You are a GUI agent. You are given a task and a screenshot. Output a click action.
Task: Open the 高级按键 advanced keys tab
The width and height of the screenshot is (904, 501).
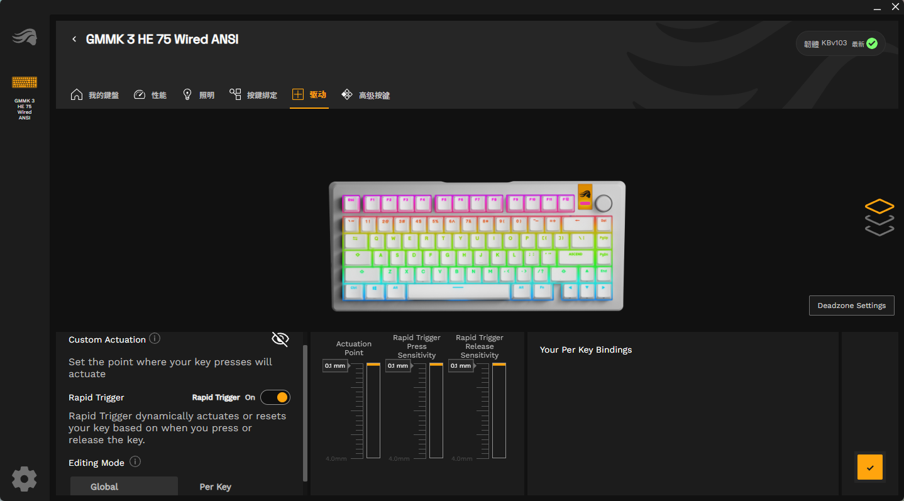point(365,95)
